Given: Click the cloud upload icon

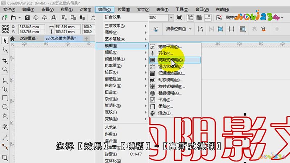Looking at the screenshot, I should coord(45,18).
